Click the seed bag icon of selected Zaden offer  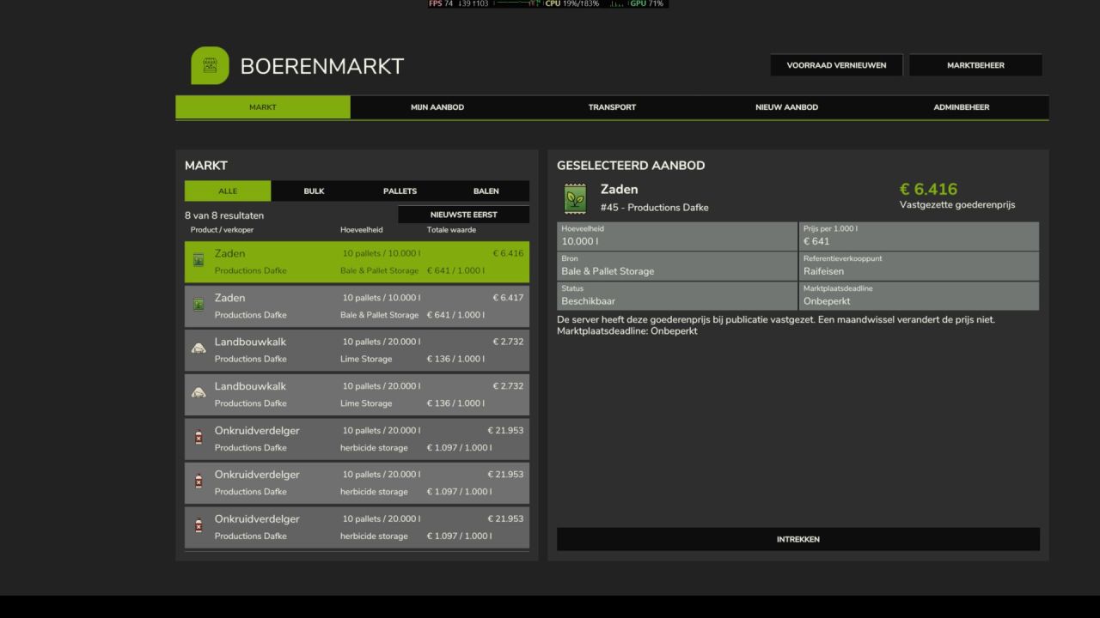click(199, 259)
